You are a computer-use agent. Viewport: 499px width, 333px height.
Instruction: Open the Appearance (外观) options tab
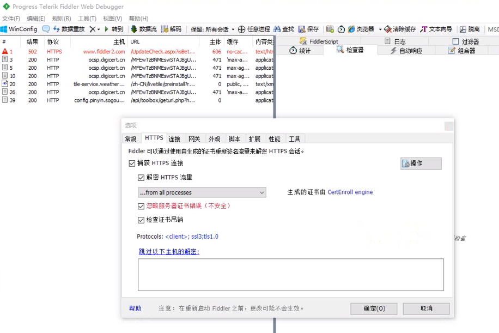[x=215, y=139]
